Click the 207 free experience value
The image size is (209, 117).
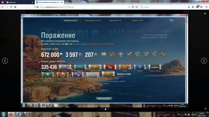[89, 55]
